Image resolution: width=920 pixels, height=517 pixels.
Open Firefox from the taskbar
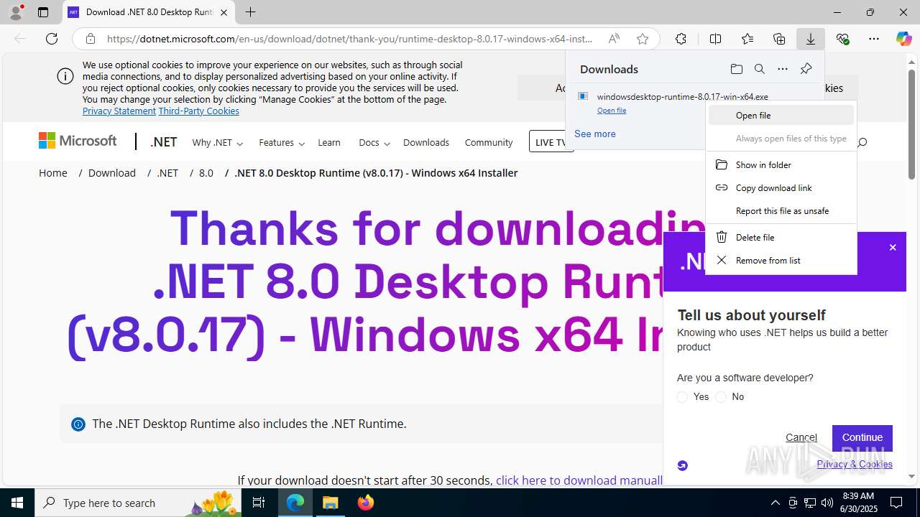(x=366, y=503)
